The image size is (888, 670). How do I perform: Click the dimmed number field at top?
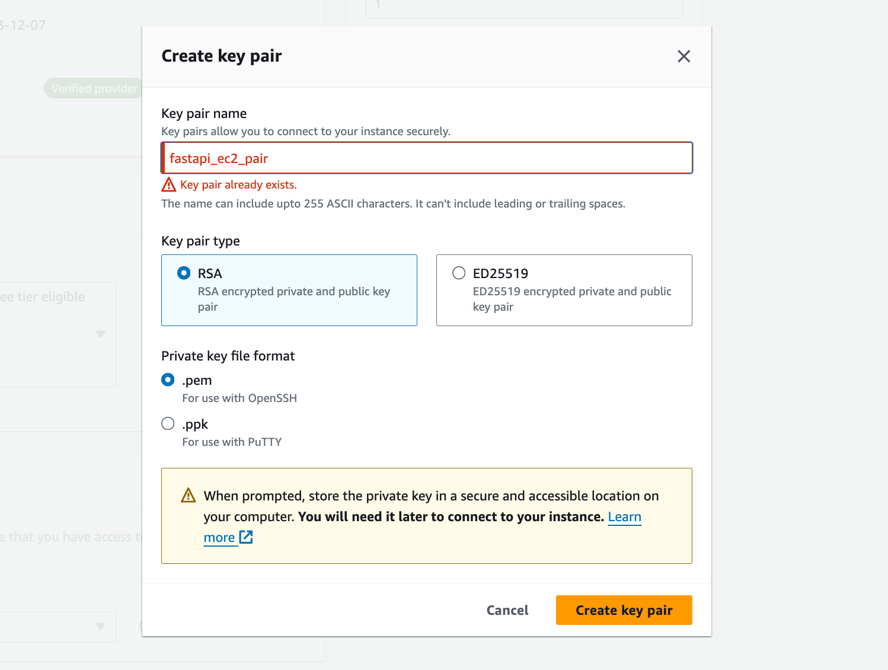click(524, 7)
